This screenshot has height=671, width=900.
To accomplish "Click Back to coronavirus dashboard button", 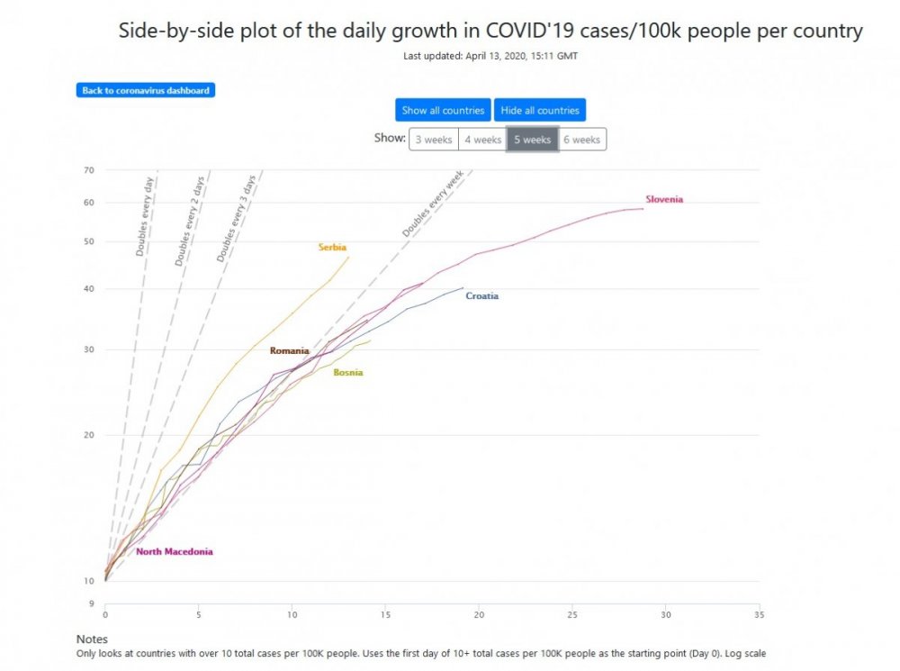I will point(146,90).
